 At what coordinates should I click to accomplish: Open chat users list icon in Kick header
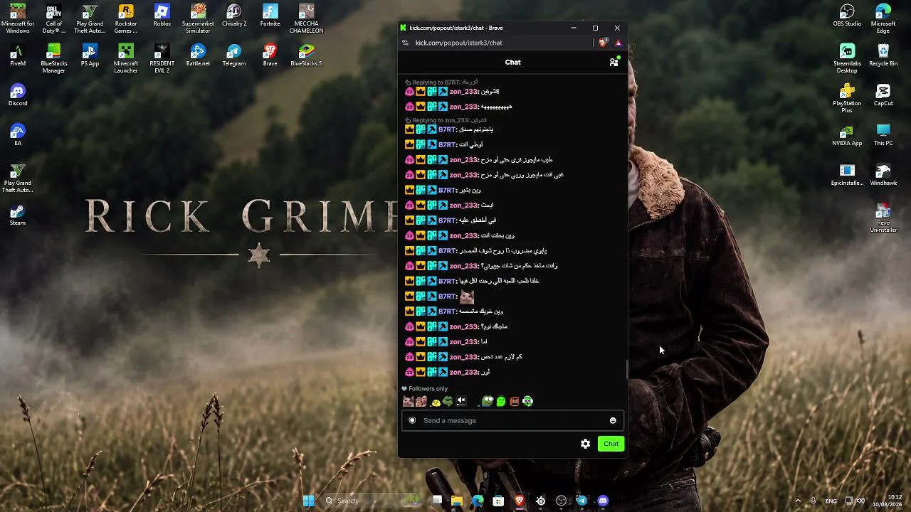pos(614,62)
